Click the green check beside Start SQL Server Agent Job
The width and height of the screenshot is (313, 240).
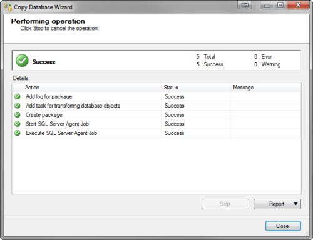[18, 124]
